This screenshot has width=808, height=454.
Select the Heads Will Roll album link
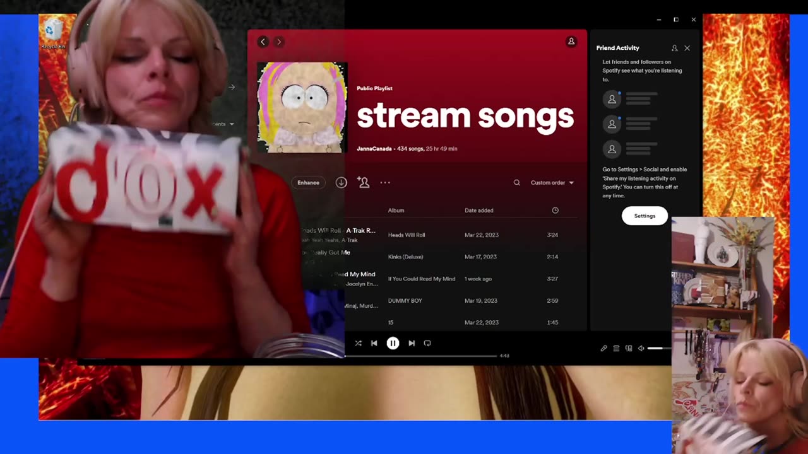[407, 235]
